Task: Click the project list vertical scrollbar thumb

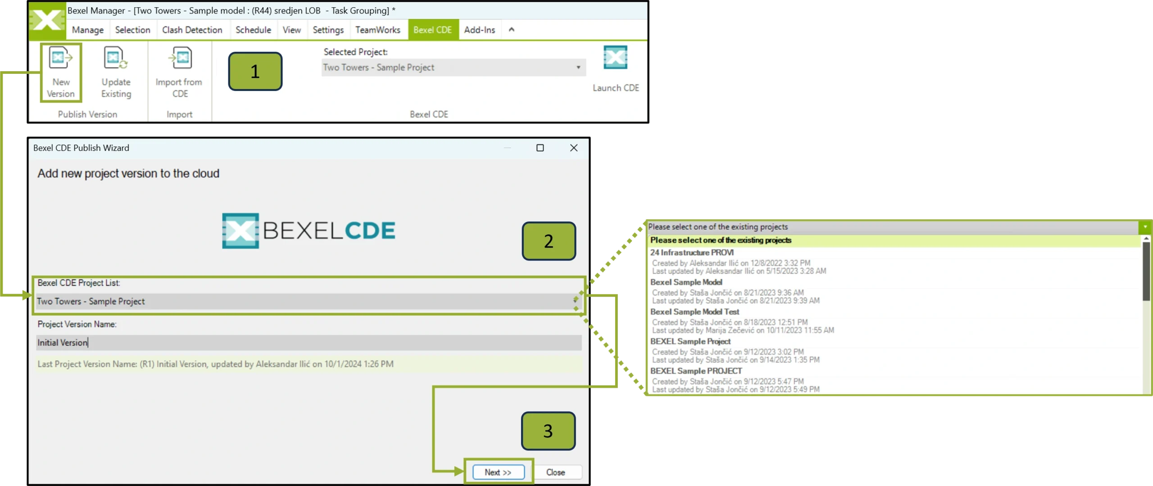Action: 1146,271
